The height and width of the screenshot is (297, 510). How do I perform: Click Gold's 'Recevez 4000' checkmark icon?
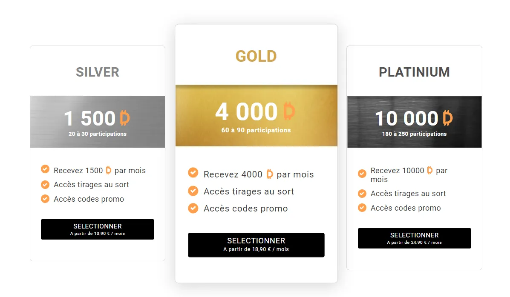point(193,172)
